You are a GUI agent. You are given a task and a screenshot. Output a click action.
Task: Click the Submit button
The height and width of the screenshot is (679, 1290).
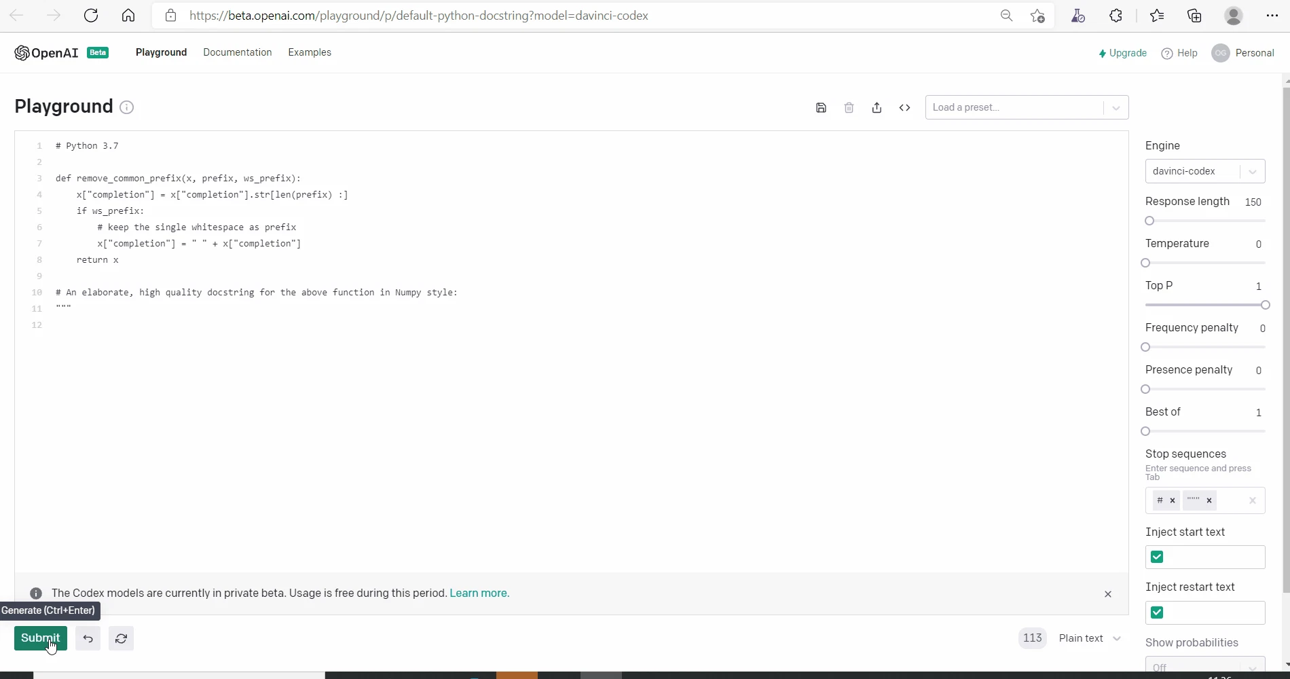coord(41,638)
